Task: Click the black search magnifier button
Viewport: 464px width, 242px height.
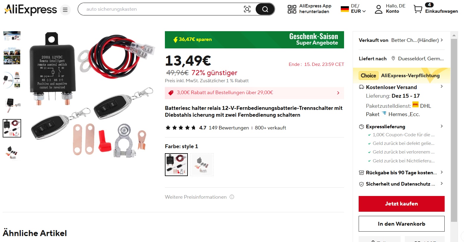Action: [x=265, y=9]
